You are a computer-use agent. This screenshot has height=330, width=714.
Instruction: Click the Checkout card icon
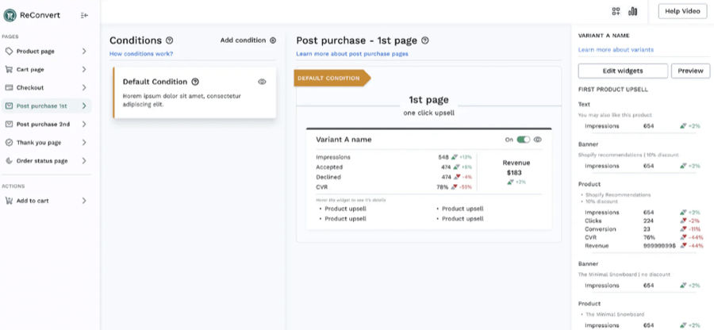[9, 87]
